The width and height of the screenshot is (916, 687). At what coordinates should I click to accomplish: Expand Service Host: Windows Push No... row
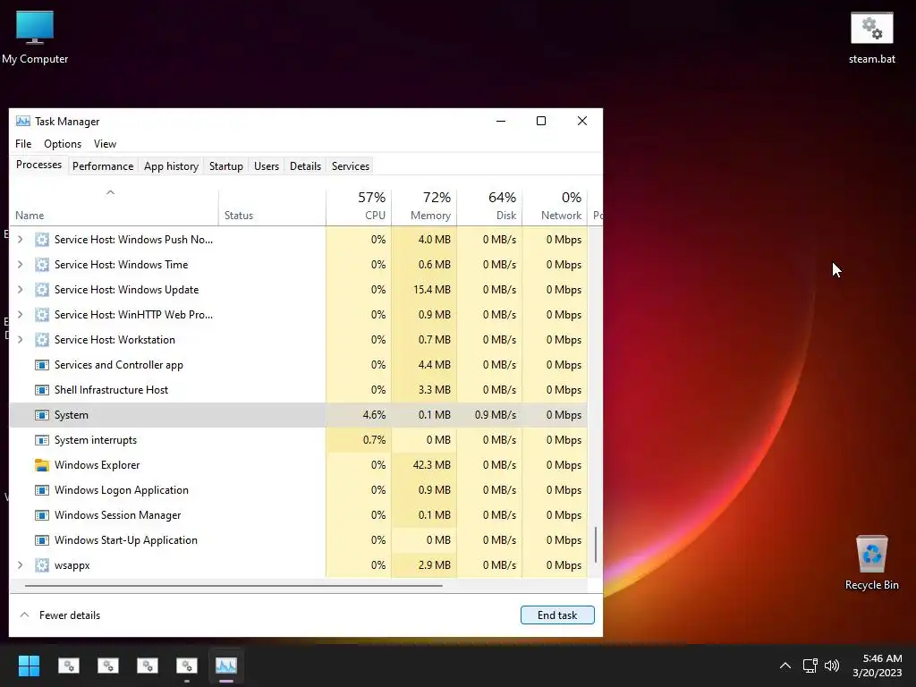[20, 240]
